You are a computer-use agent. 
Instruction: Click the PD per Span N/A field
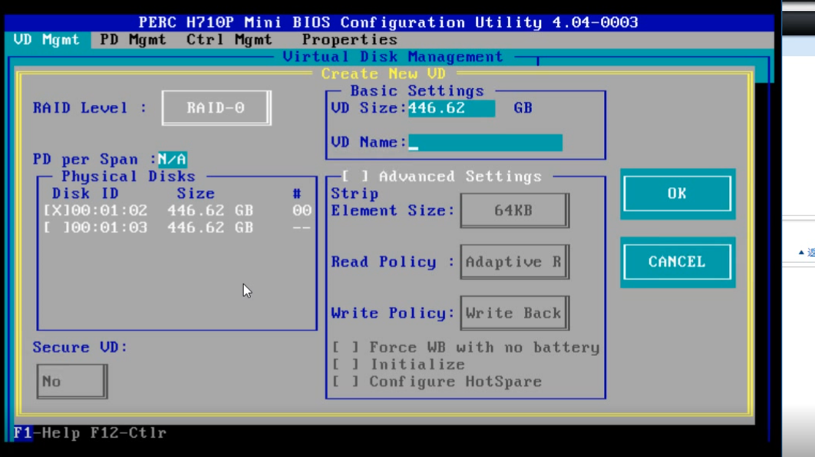173,159
